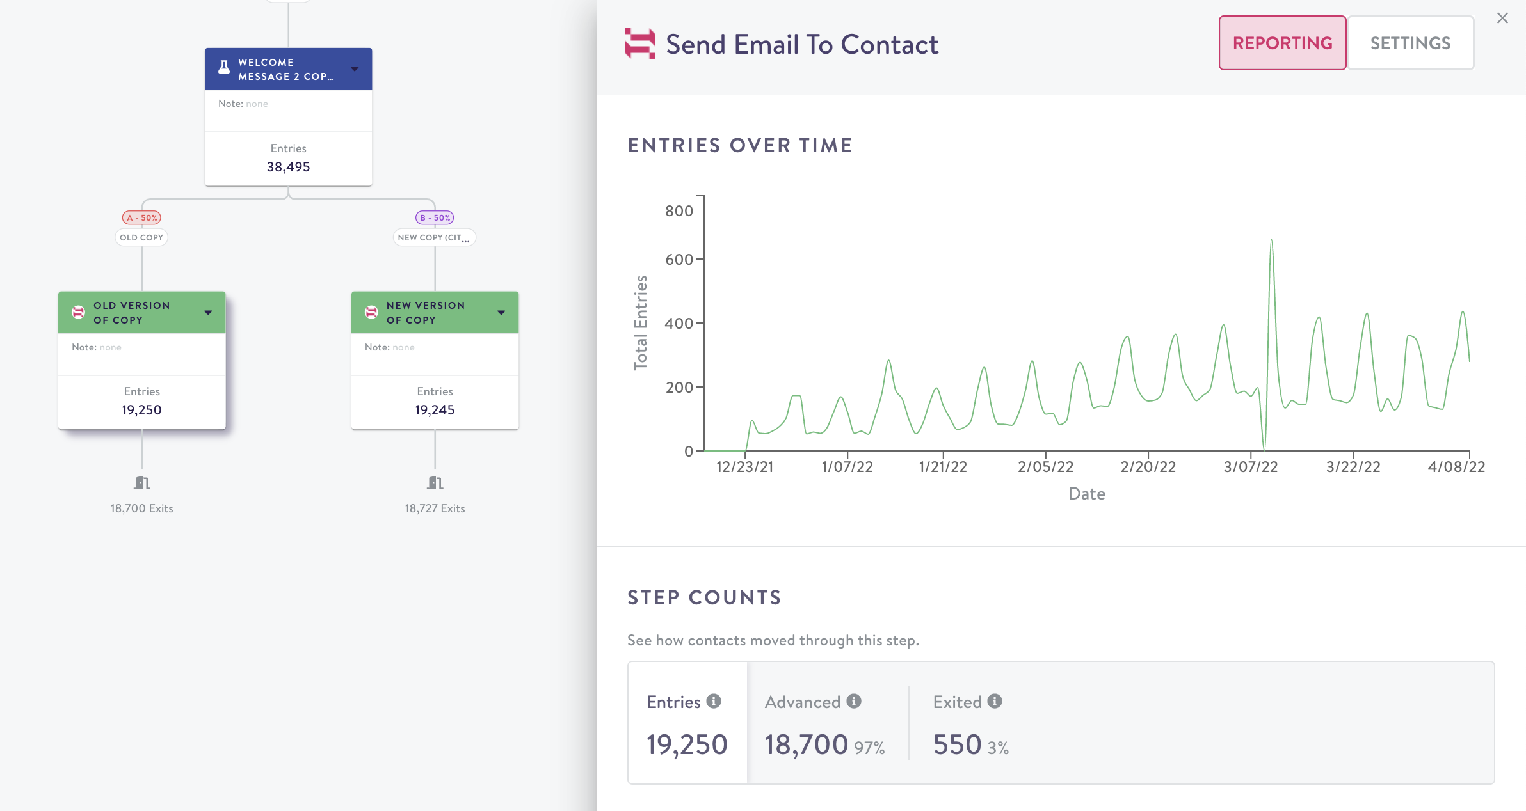Open the Reporting tab
The width and height of the screenshot is (1526, 811).
[x=1282, y=43]
